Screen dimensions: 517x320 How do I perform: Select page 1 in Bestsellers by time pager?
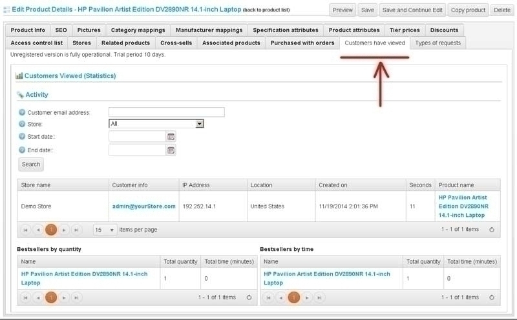click(294, 297)
